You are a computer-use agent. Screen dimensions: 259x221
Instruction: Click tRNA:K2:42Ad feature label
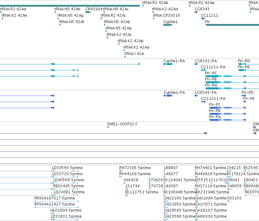coord(165,9)
